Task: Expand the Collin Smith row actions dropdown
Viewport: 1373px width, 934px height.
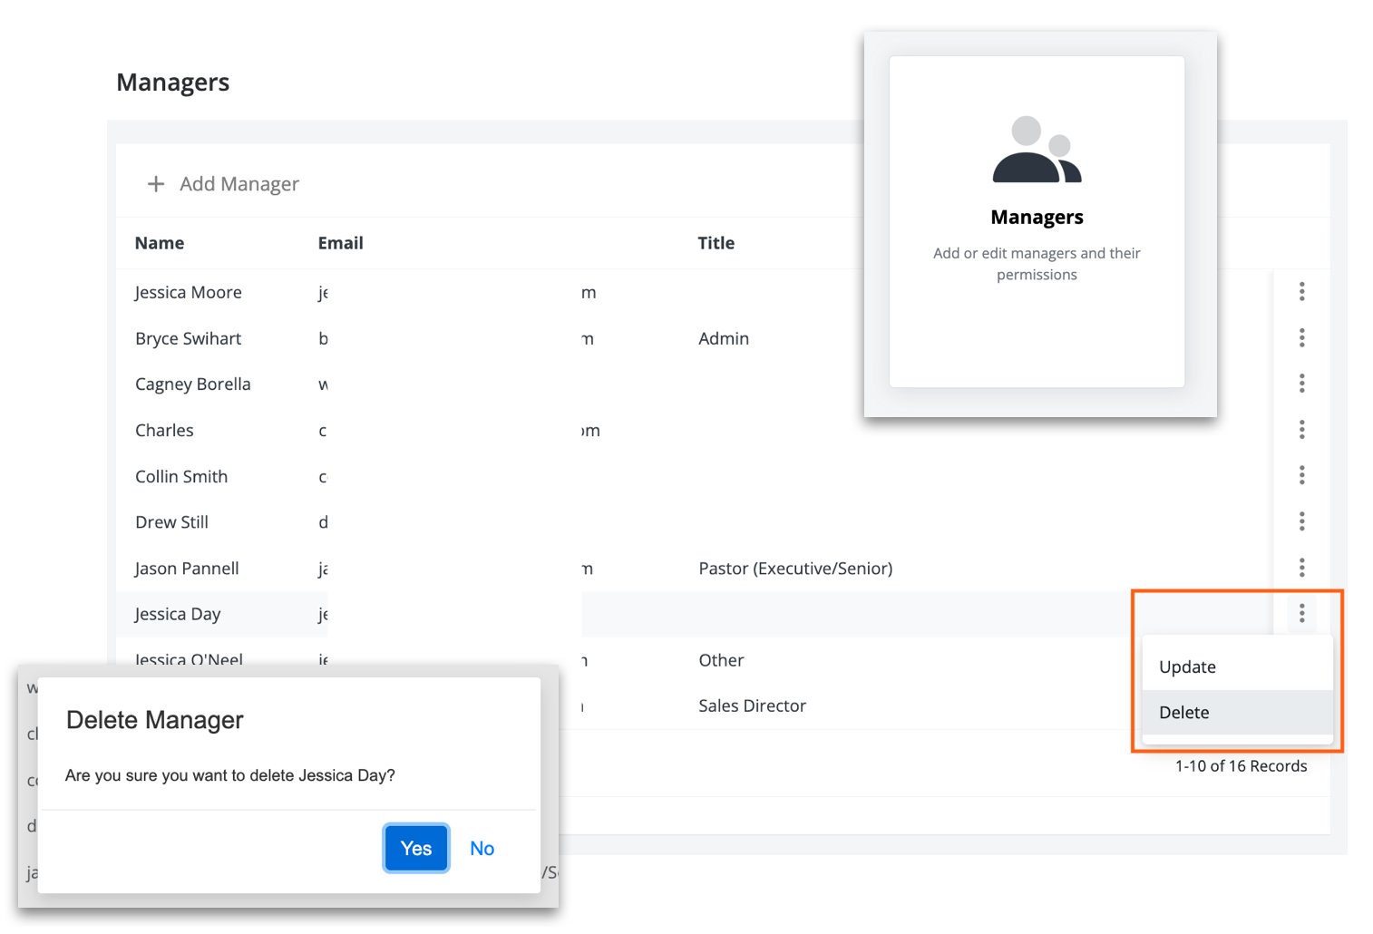Action: [x=1301, y=475]
